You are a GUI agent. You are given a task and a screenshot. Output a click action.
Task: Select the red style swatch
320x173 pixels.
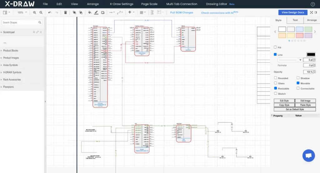299,36
